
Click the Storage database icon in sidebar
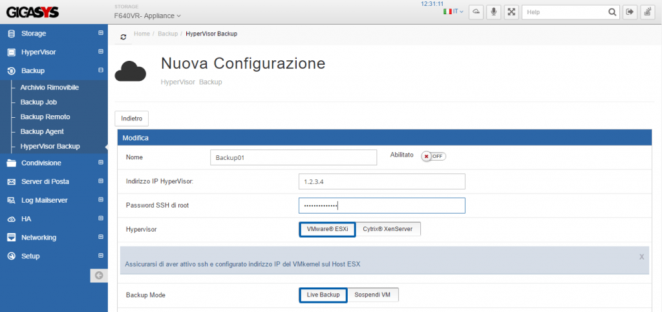point(12,34)
